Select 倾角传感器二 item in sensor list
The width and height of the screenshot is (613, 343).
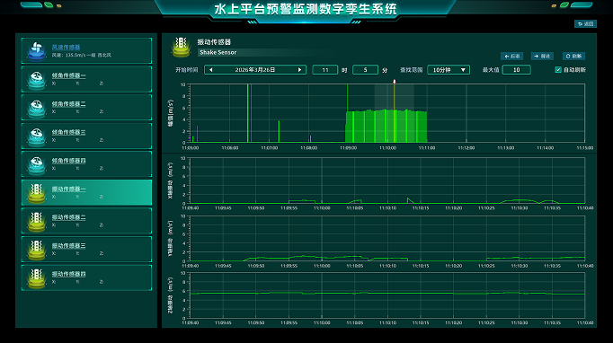point(86,108)
